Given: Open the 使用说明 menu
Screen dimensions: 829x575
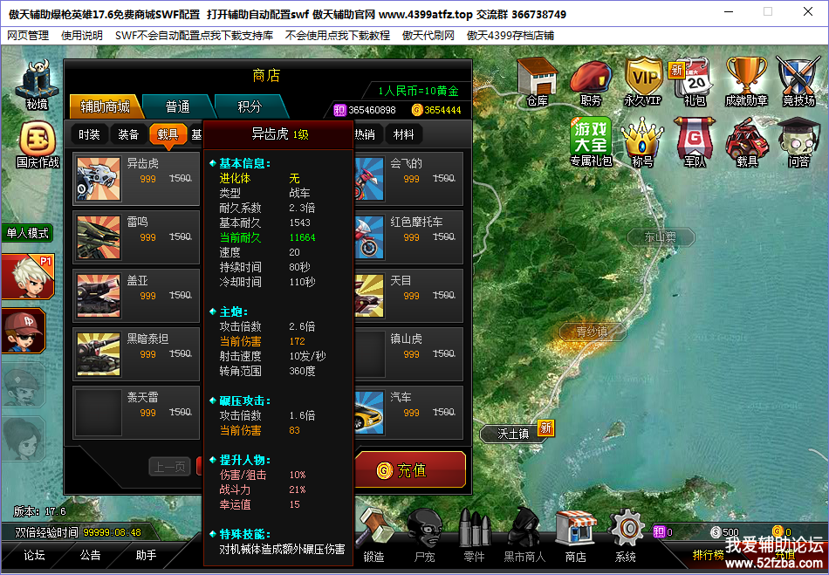Looking at the screenshot, I should (82, 36).
